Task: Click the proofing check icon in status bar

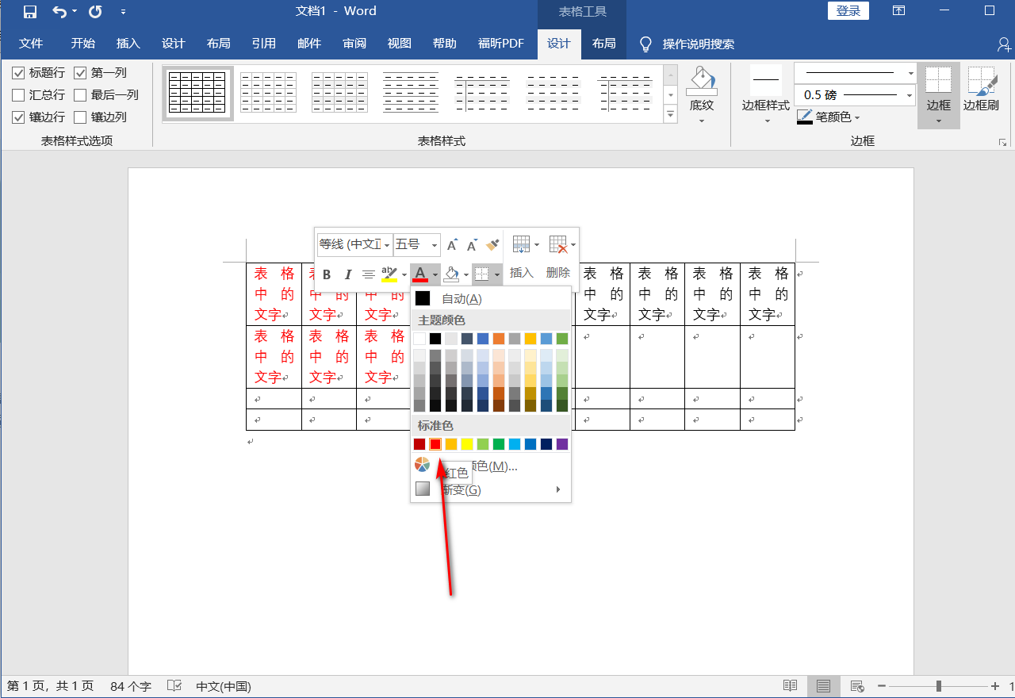Action: (174, 686)
